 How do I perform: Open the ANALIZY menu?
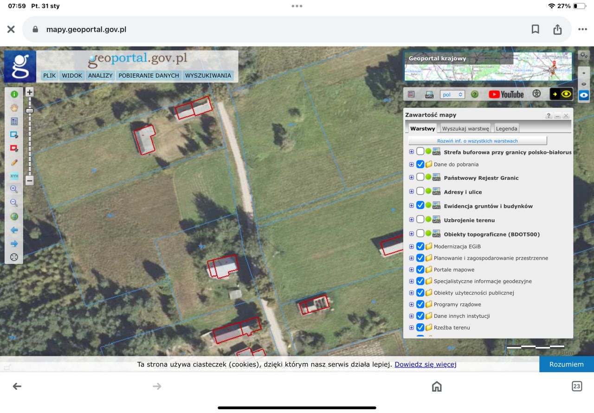click(x=100, y=76)
